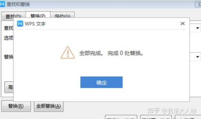Click the 全部替换(A) button
Screen dimensions: 201x119
(x=49, y=106)
